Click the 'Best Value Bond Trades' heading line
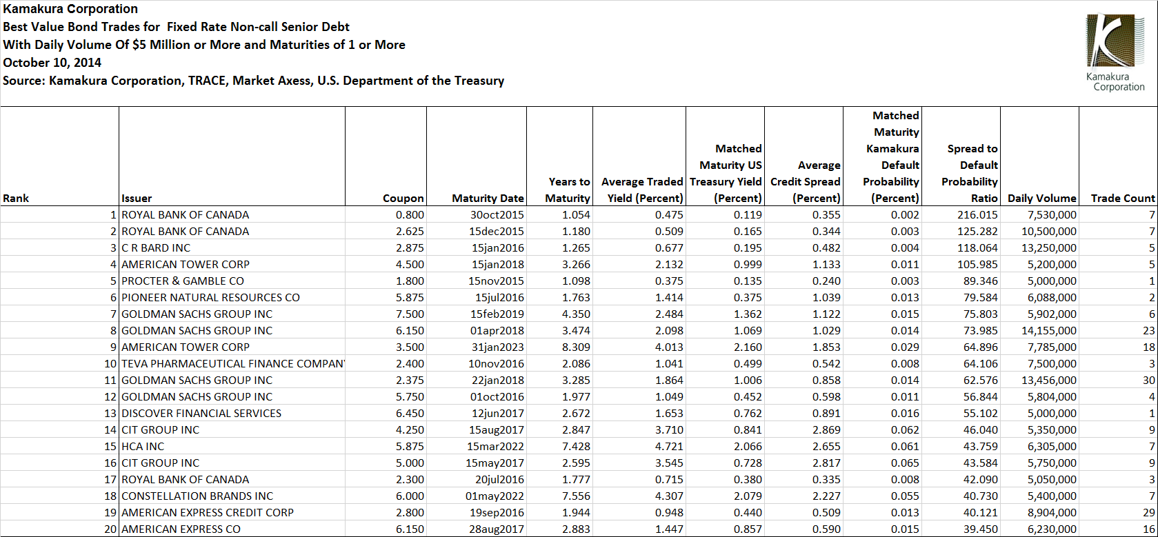 177,27
